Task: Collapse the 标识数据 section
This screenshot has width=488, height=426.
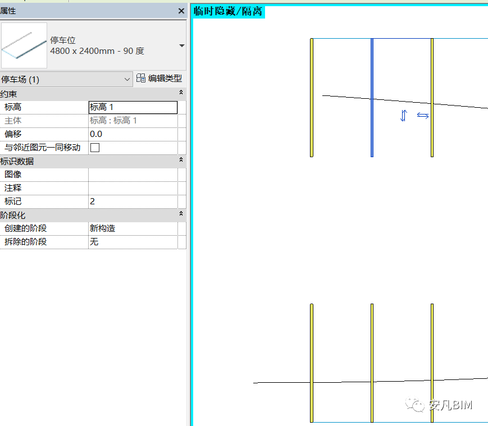Action: click(x=181, y=159)
